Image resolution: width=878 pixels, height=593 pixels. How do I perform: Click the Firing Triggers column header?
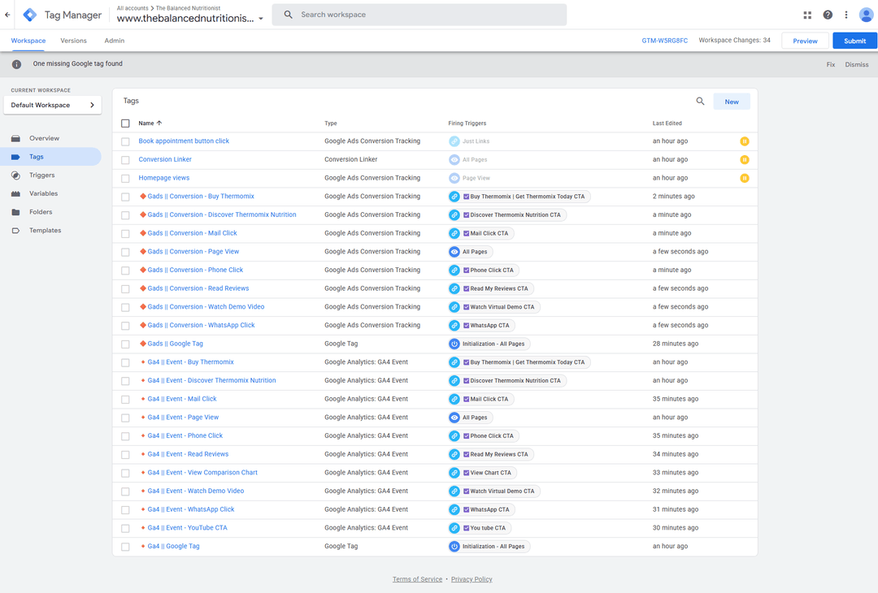(x=467, y=123)
